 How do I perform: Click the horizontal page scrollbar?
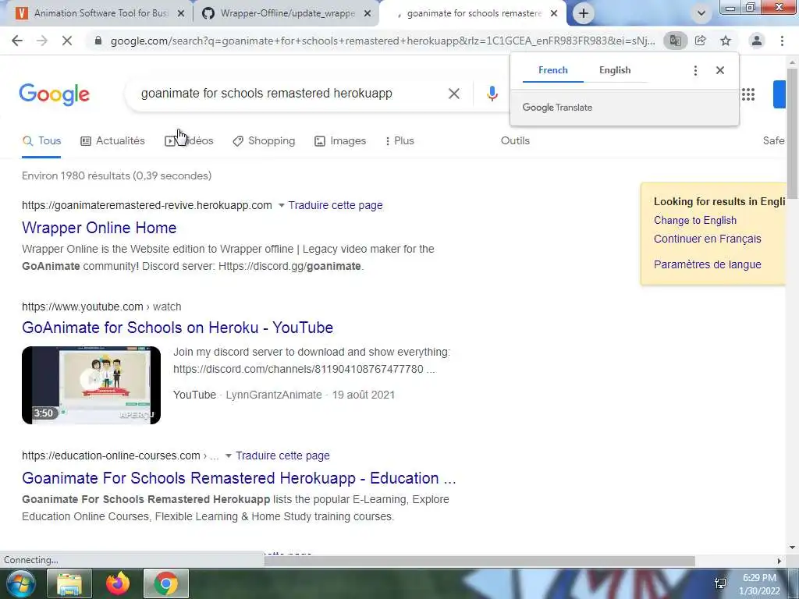(x=479, y=561)
